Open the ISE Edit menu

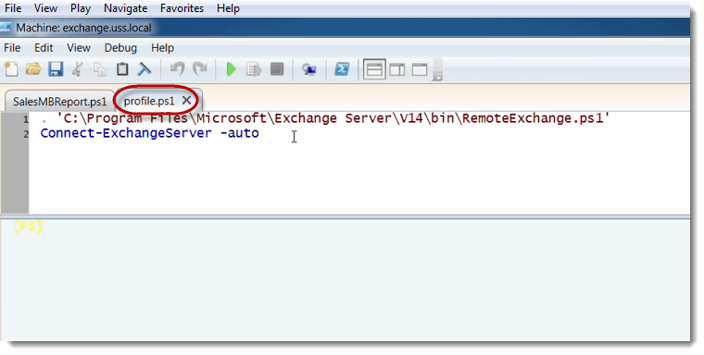[x=44, y=48]
